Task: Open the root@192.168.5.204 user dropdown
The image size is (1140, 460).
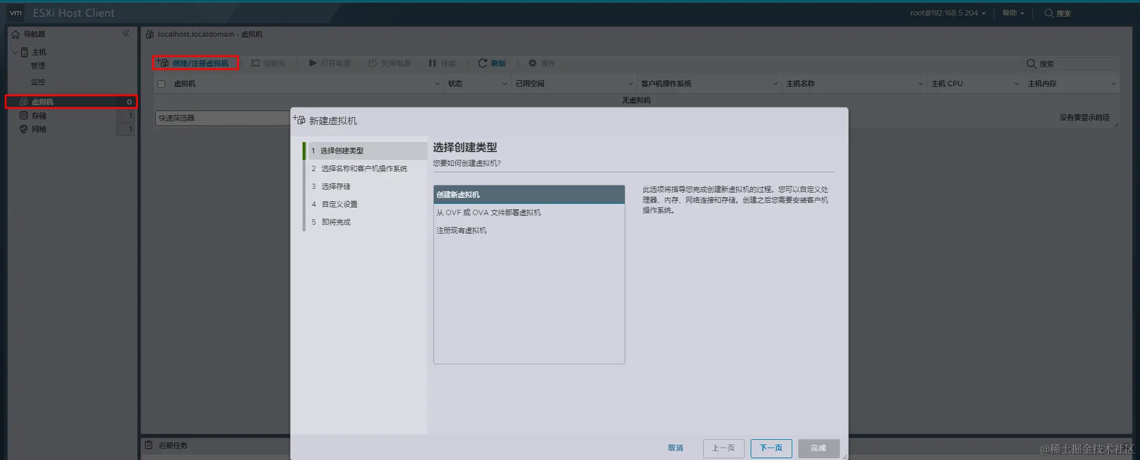Action: point(947,13)
